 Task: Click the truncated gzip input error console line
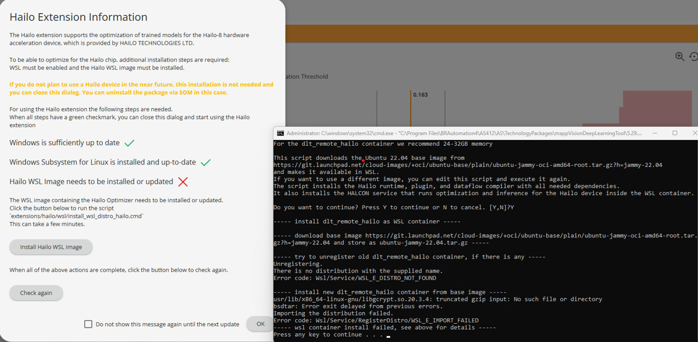click(x=438, y=299)
